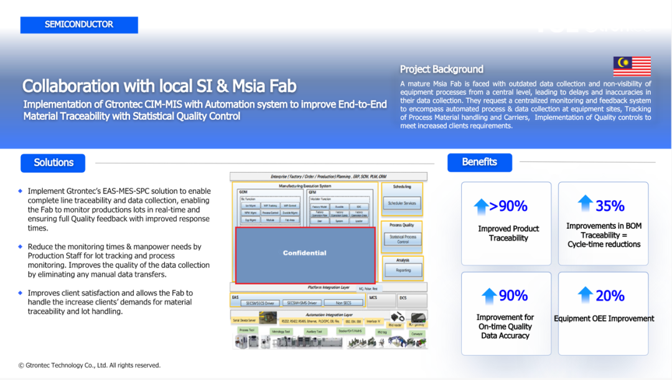Click the Rfid reader device image
This screenshot has height=380, width=672.
(397, 317)
